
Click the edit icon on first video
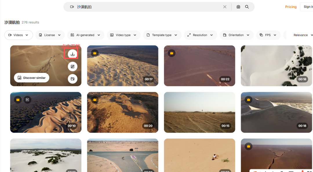pyautogui.click(x=72, y=66)
